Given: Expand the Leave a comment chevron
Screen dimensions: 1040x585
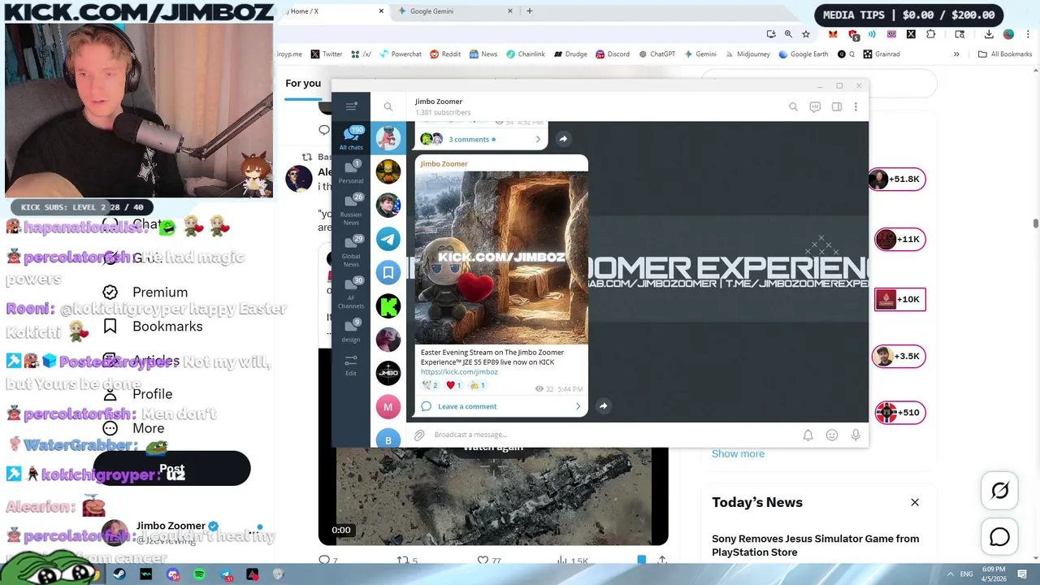Looking at the screenshot, I should point(578,406).
